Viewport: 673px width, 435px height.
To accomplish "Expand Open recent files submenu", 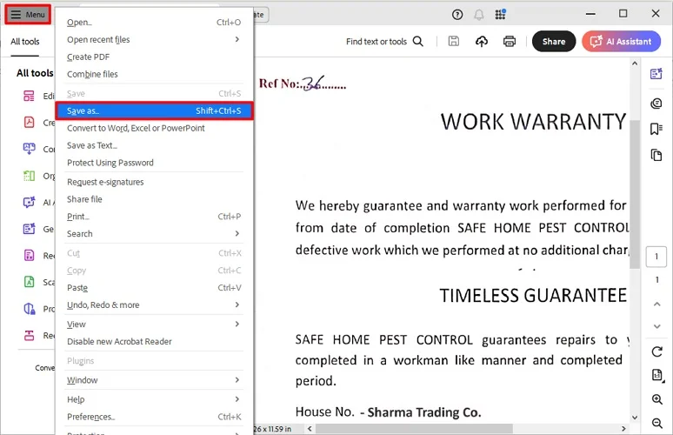I will pos(154,39).
